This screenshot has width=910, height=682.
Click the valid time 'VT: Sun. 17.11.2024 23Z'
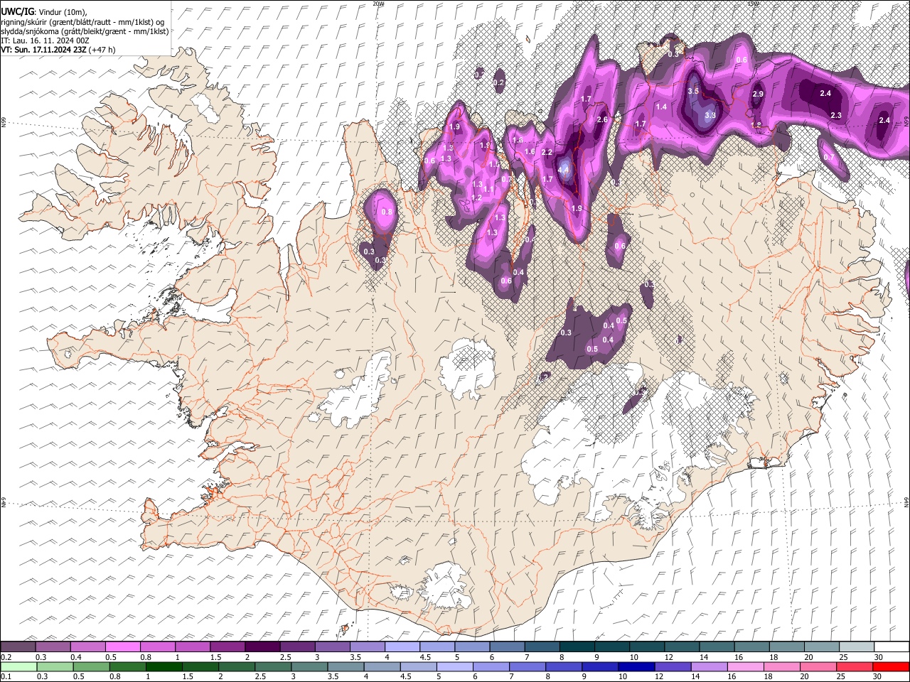click(44, 50)
